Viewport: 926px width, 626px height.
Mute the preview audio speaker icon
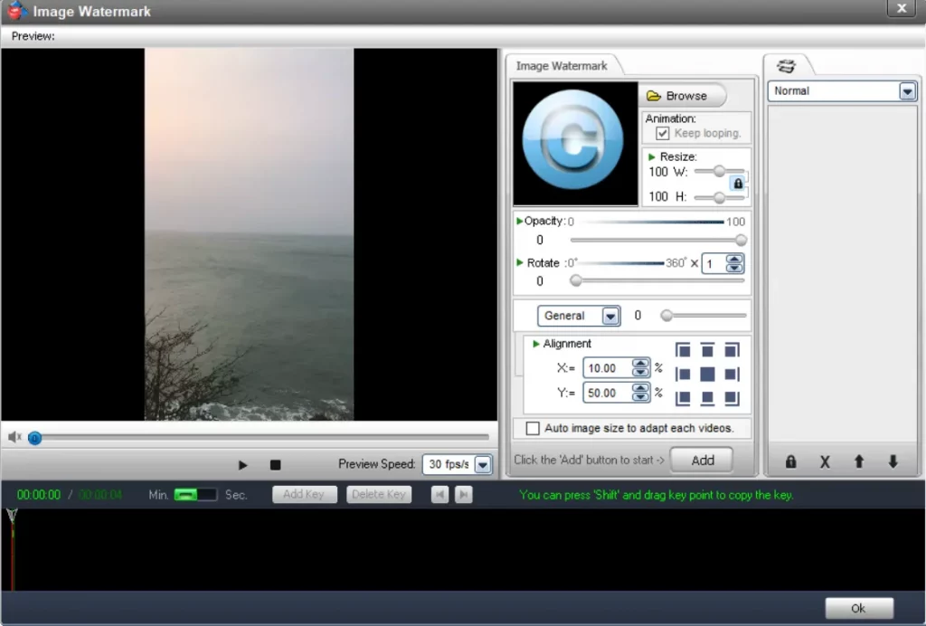coord(14,437)
